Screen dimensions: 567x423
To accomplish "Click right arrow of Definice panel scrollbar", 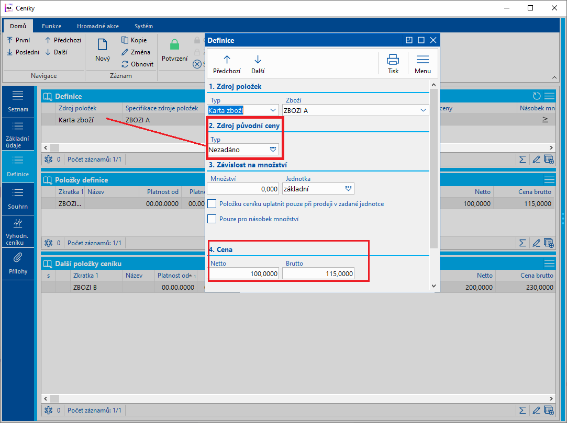I will (x=551, y=147).
